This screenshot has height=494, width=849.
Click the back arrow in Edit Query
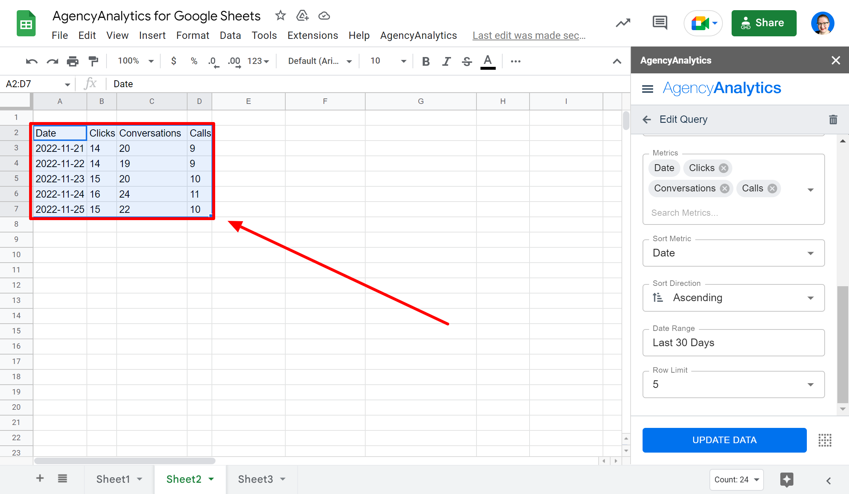(x=648, y=120)
